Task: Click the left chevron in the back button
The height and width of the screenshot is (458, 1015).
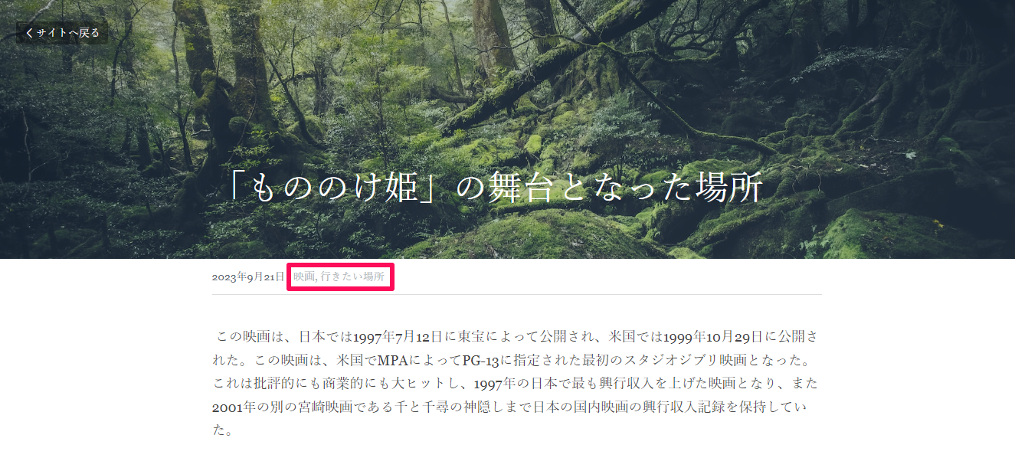Action: click(x=29, y=33)
